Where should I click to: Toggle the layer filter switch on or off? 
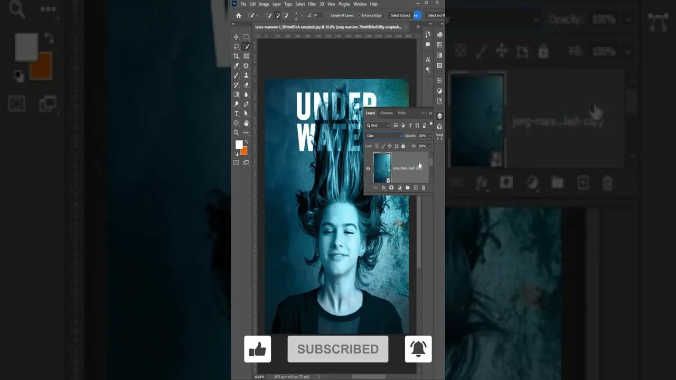431,124
